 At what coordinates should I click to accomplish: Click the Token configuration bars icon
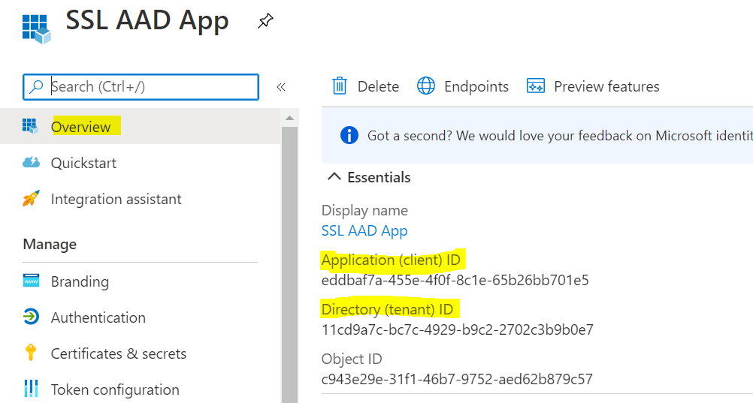pyautogui.click(x=32, y=389)
